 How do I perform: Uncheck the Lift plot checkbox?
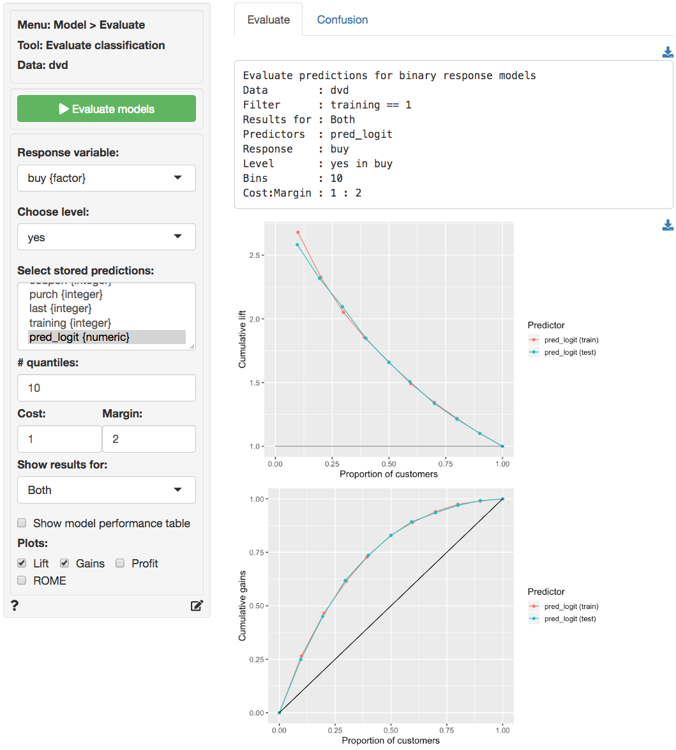(22, 564)
